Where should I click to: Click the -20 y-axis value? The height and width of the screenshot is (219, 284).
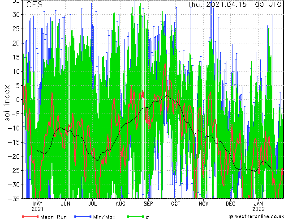[x=14, y=156]
